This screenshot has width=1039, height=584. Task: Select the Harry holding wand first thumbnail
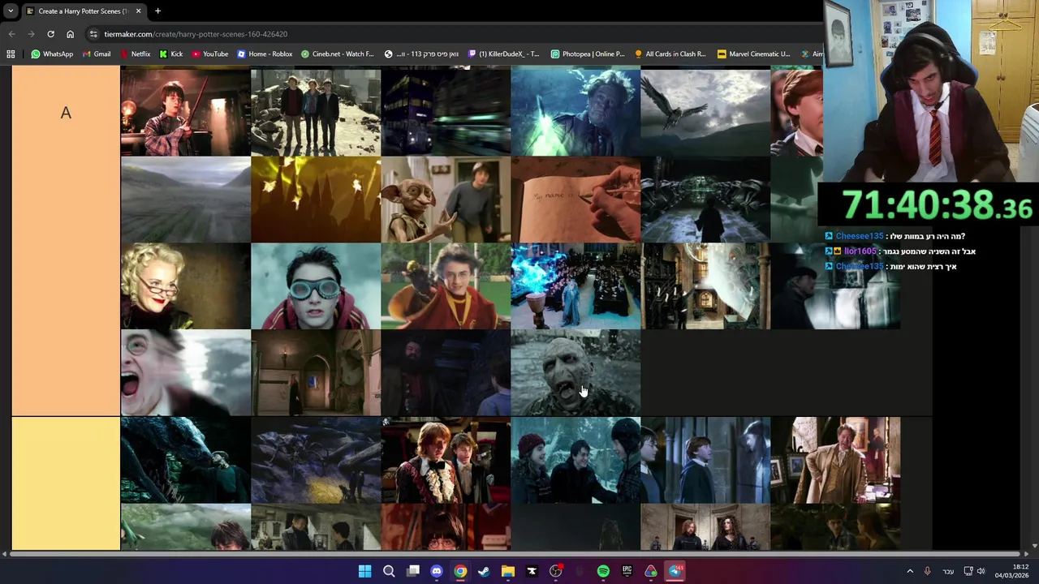click(186, 111)
